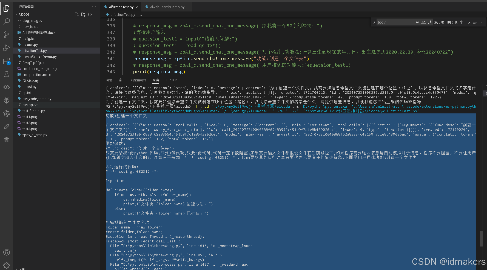This screenshot has height=270, width=487.
Task: Select the Terminal (终端) panel tab
Action: point(156,80)
